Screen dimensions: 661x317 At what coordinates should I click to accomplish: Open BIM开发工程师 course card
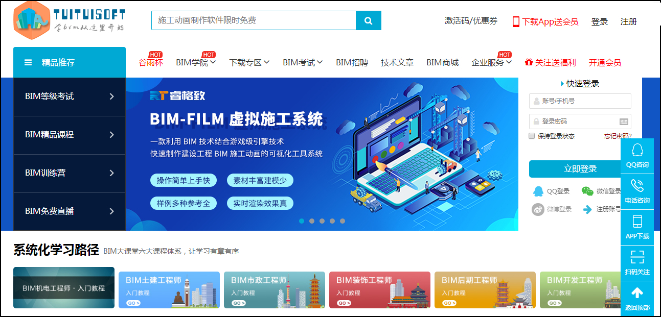coord(580,290)
